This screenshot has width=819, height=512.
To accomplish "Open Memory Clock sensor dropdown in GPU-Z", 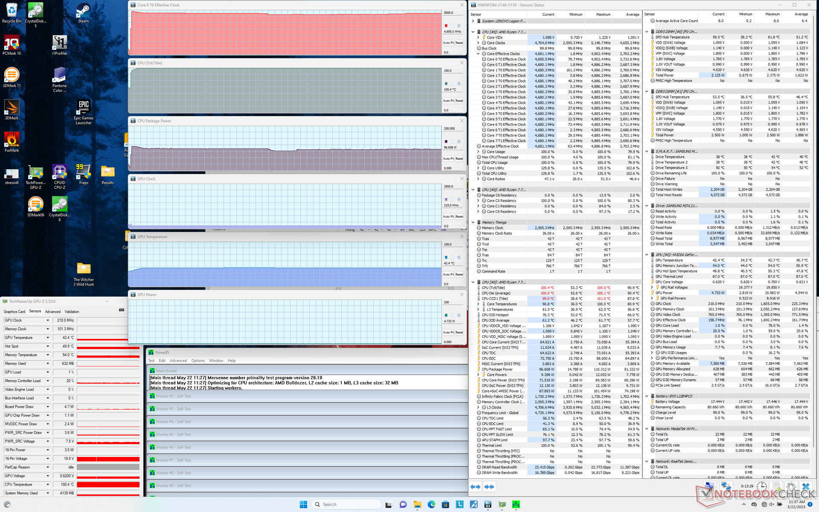I will (48, 329).
